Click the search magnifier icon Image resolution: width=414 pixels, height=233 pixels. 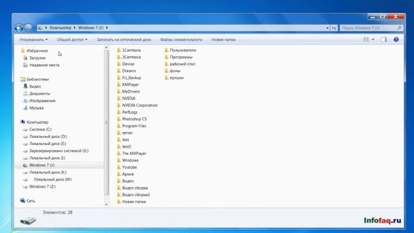(x=400, y=27)
